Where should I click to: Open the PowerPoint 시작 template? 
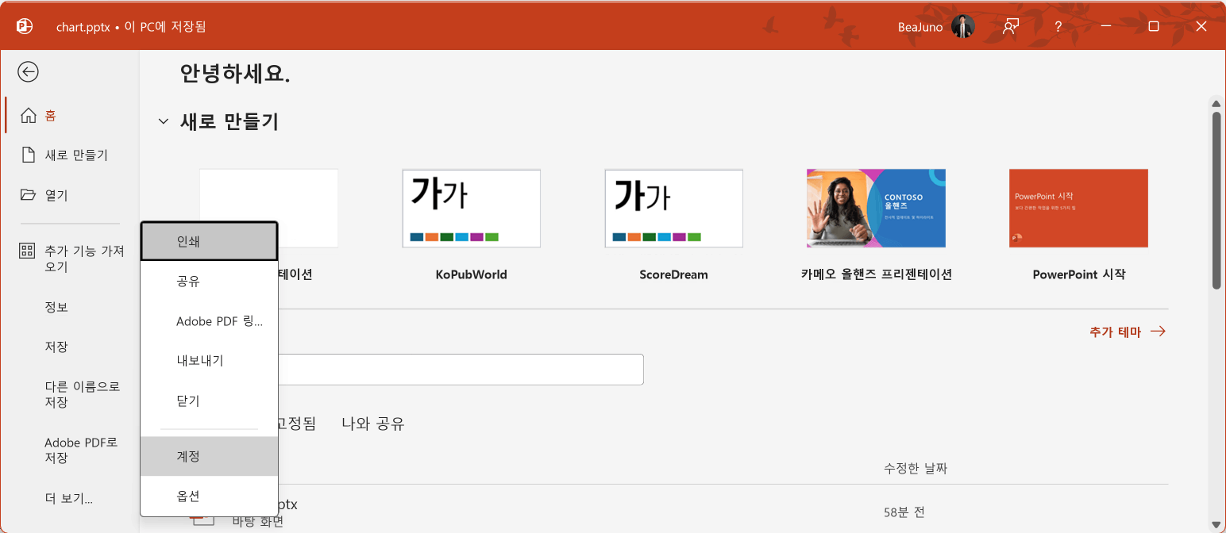point(1078,208)
